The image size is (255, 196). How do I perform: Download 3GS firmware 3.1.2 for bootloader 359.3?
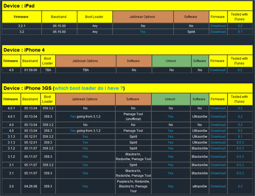click(218, 157)
